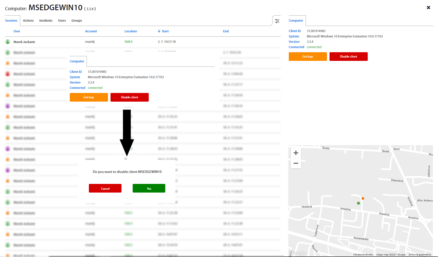Open the filter settings sliders icon
Screen dimensions: 438x257
277,21
